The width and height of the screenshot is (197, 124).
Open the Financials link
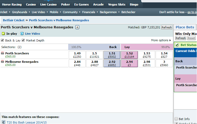coord(88,12)
